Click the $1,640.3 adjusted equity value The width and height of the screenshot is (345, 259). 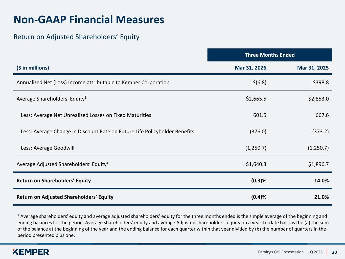point(256,164)
